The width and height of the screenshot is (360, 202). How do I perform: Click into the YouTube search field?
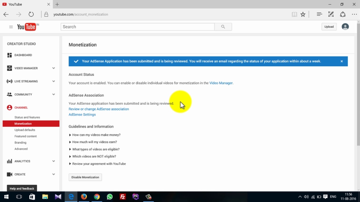138,27
